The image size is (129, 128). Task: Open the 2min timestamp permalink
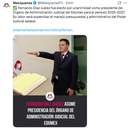(69, 3)
